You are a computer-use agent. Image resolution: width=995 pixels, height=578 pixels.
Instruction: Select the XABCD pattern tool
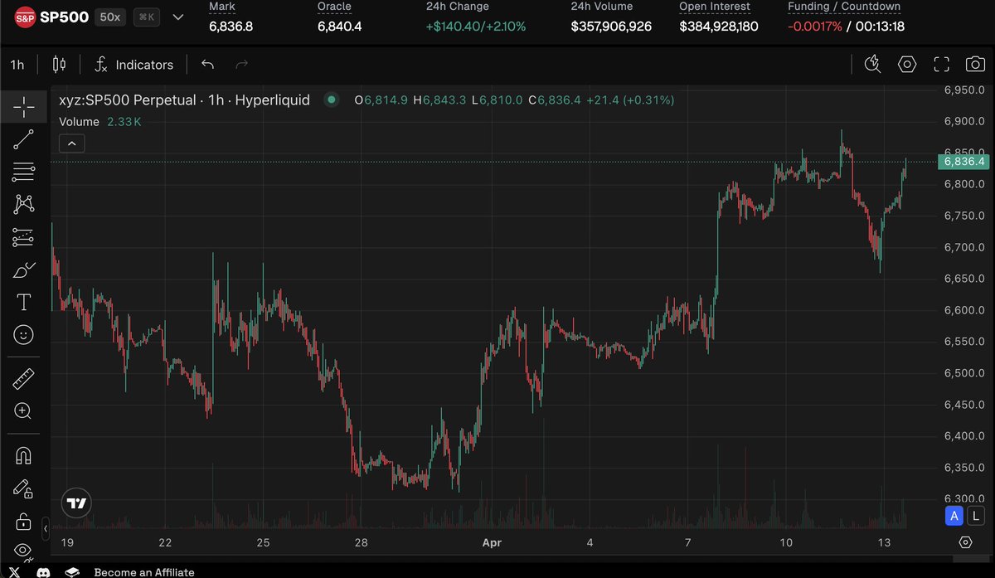[x=23, y=204]
